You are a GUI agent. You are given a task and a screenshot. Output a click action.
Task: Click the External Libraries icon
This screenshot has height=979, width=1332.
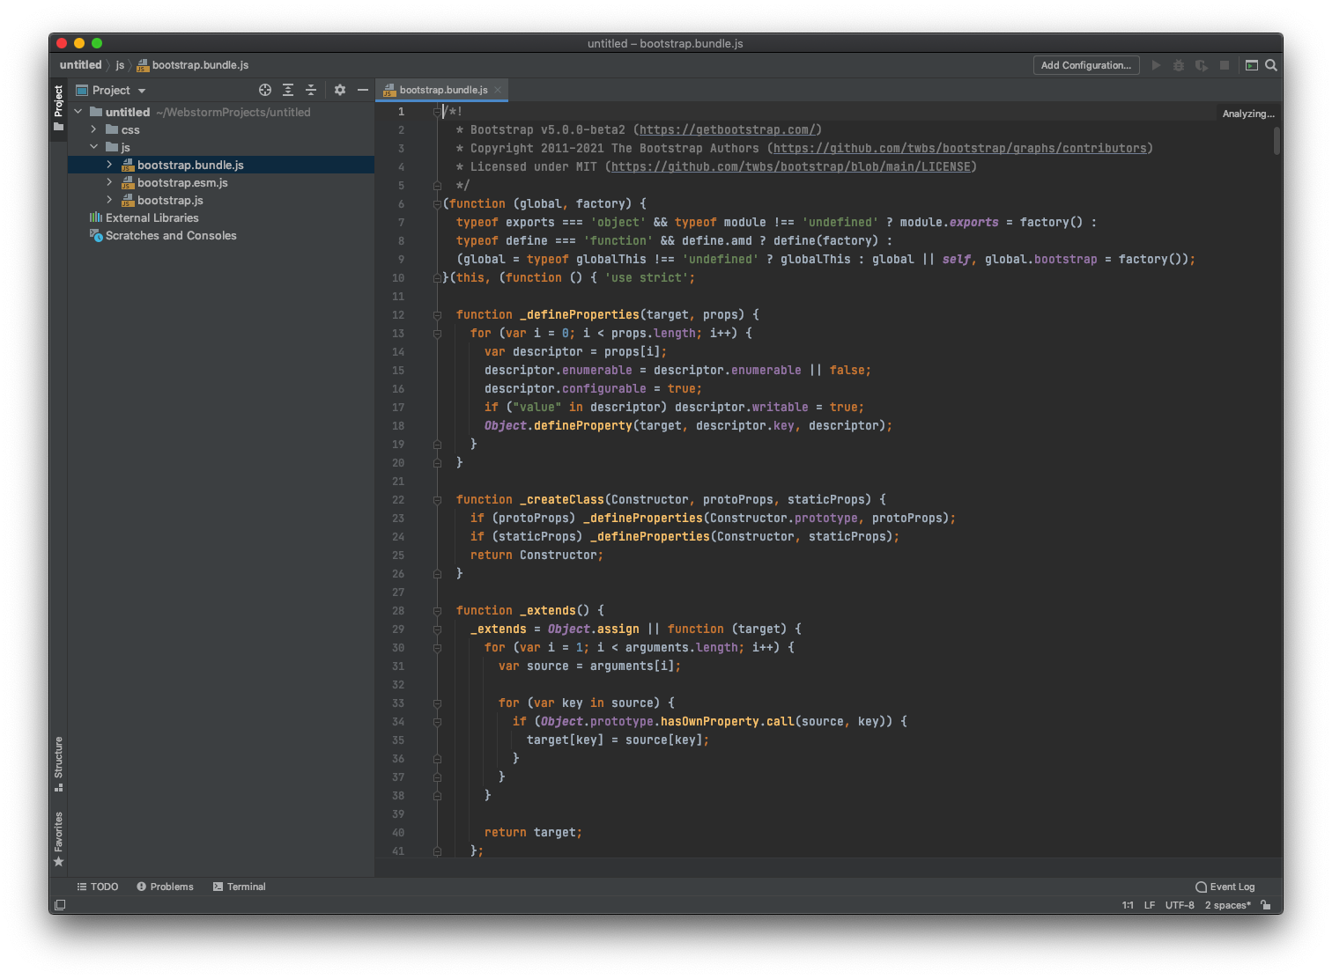(96, 217)
